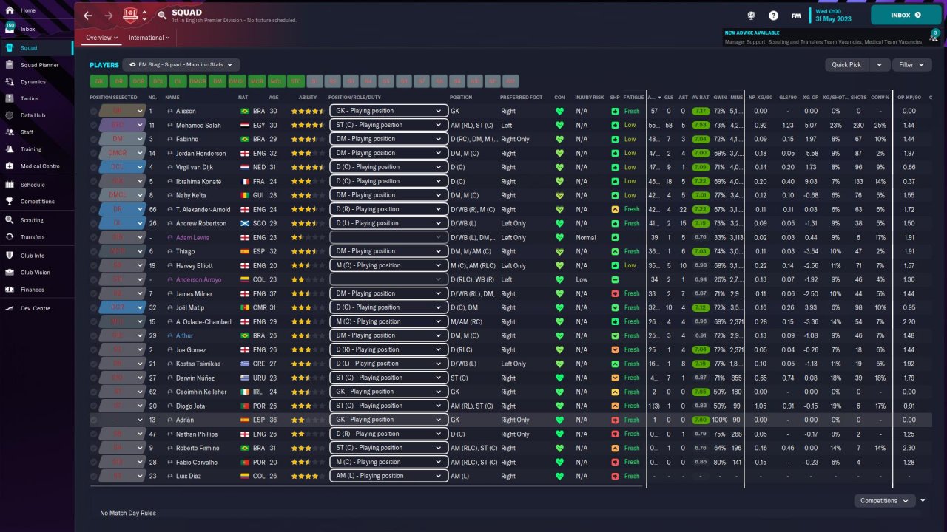Toggle the row selector for Darwin Núñez
Image resolution: width=947 pixels, height=532 pixels.
point(94,378)
